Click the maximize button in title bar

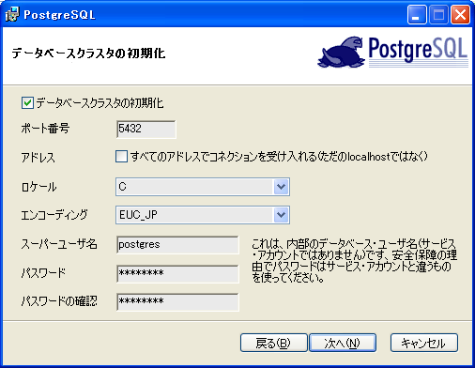pos(438,15)
